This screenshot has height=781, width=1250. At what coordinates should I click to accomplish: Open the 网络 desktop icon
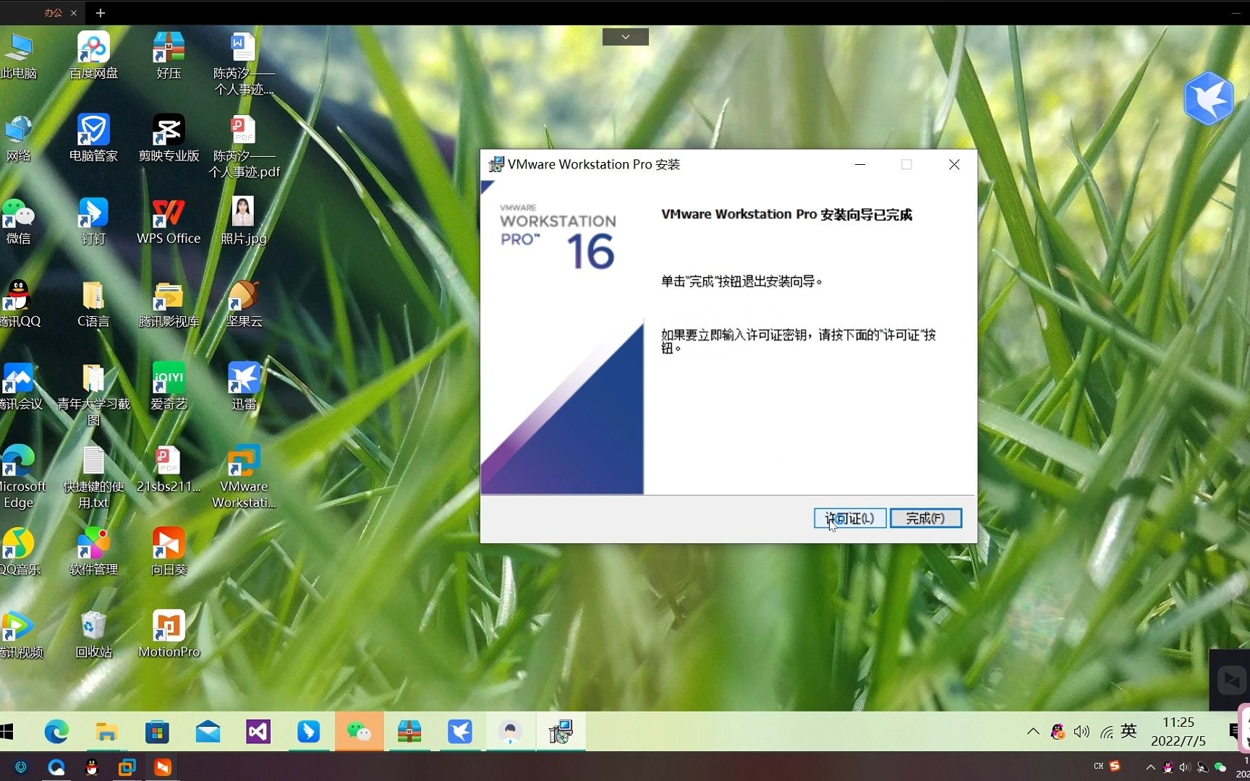19,139
